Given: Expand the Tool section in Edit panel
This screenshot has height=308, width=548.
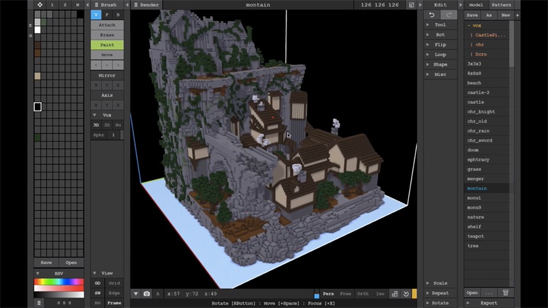Looking at the screenshot, I should (x=440, y=25).
